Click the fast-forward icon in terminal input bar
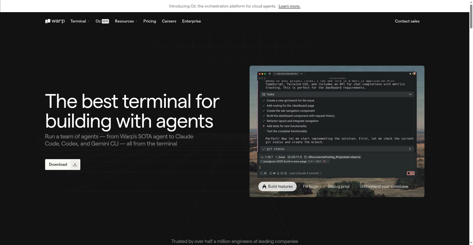473x245 pixels. [274, 173]
